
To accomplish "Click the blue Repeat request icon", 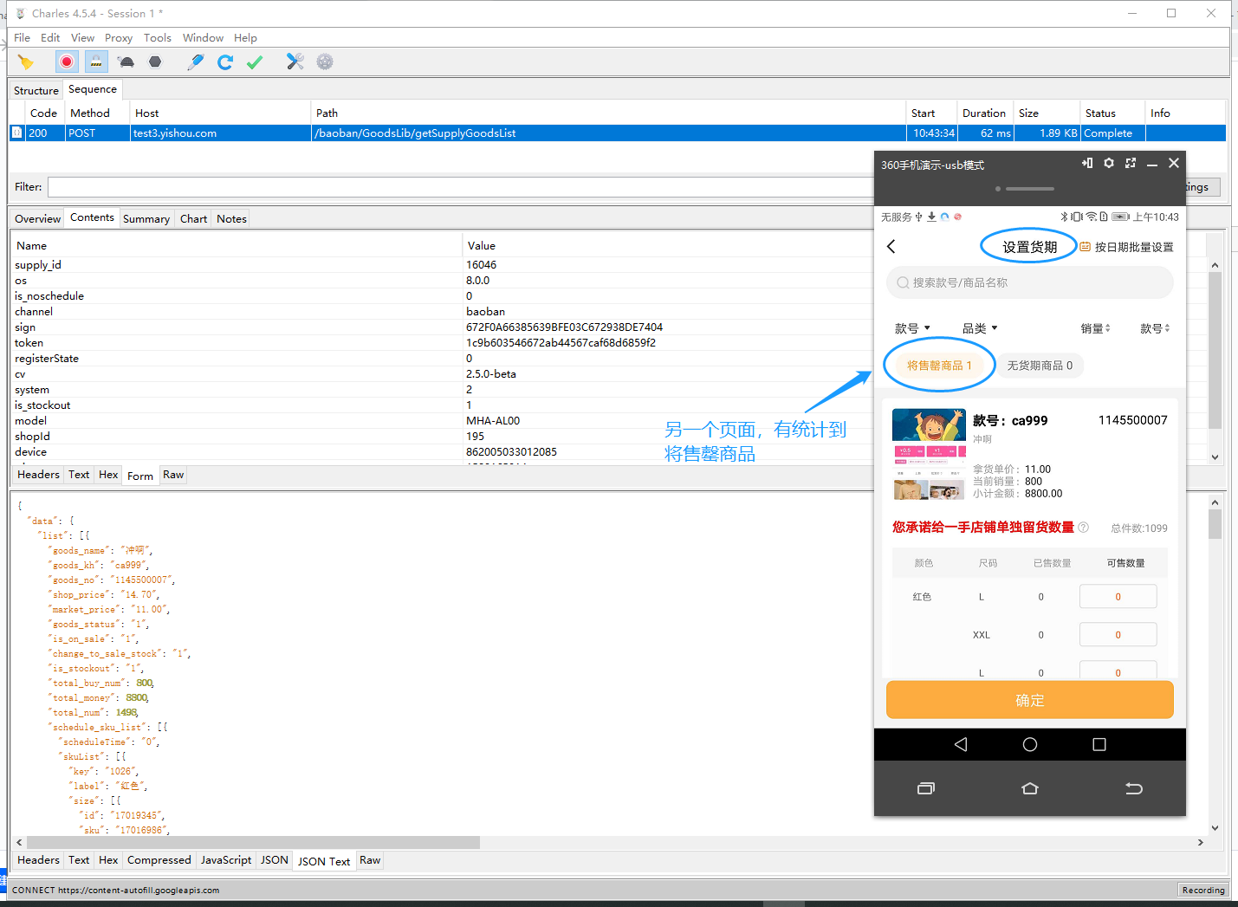I will click(x=225, y=62).
